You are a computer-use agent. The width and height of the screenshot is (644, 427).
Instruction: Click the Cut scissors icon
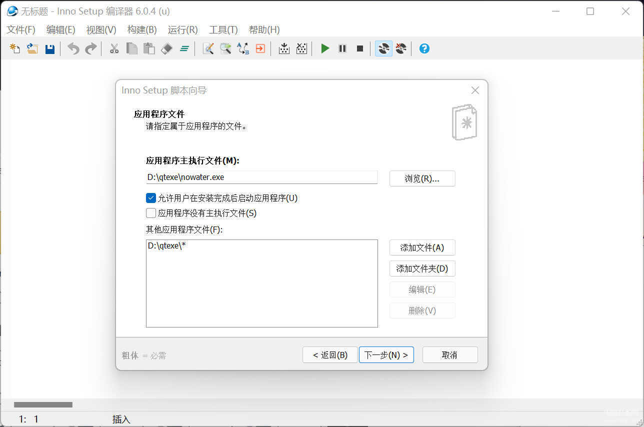(114, 48)
